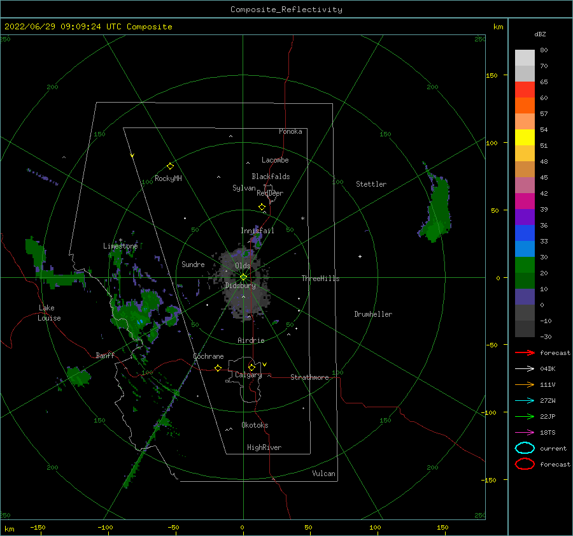
Task: Pick the light blue 30-33 dBZ swatch
Action: tap(525, 249)
